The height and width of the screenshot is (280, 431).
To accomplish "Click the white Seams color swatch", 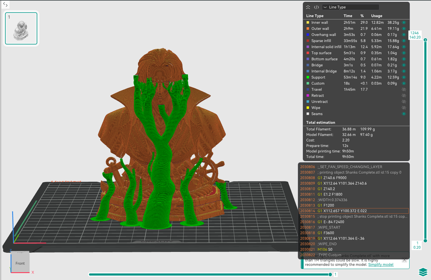I will coord(308,114).
